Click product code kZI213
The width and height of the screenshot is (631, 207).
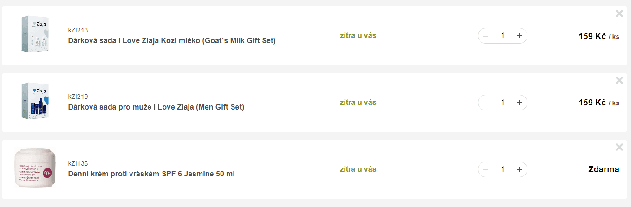[78, 30]
